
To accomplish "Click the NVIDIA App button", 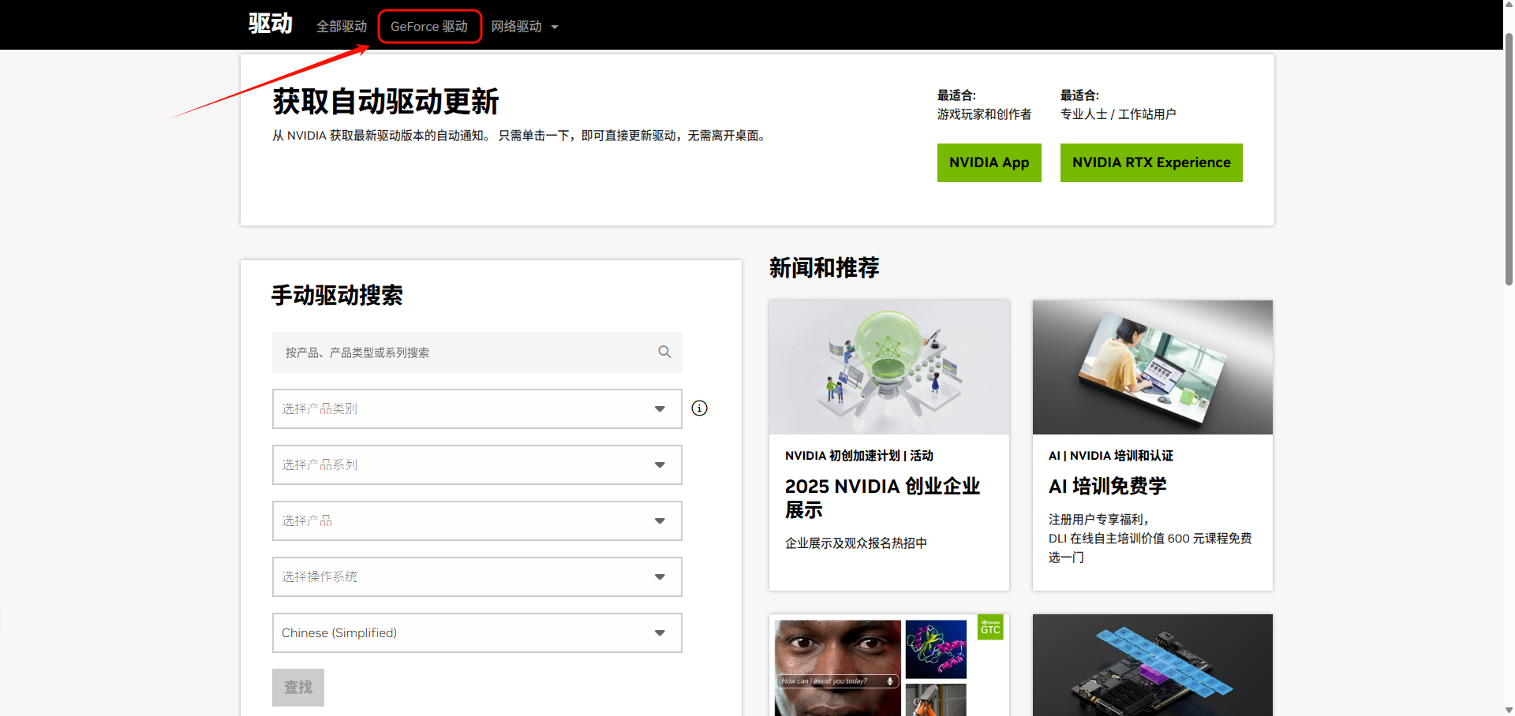I will tap(989, 162).
